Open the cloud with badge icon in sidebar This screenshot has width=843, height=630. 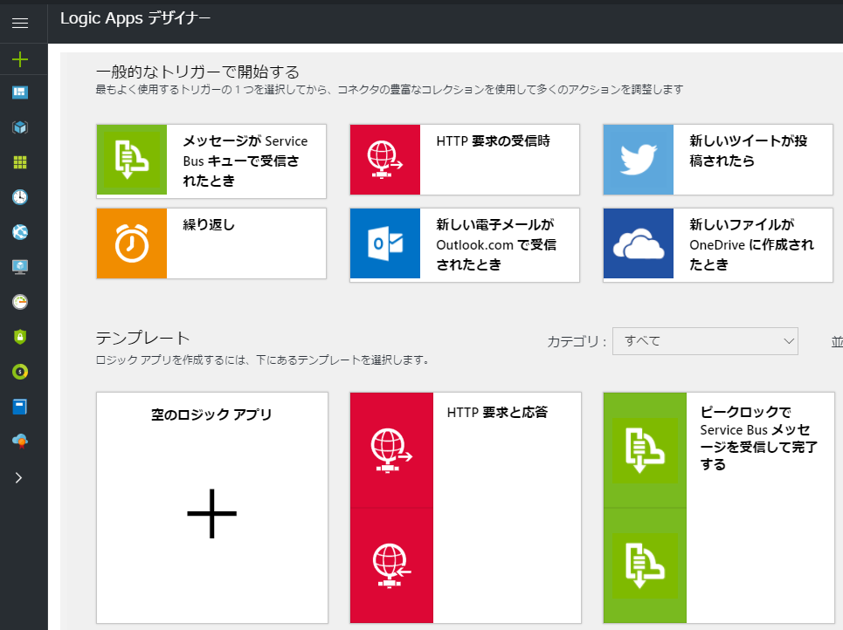click(20, 441)
